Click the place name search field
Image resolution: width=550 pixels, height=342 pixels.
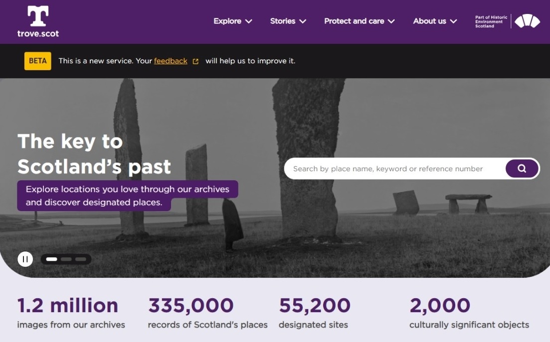click(389, 168)
